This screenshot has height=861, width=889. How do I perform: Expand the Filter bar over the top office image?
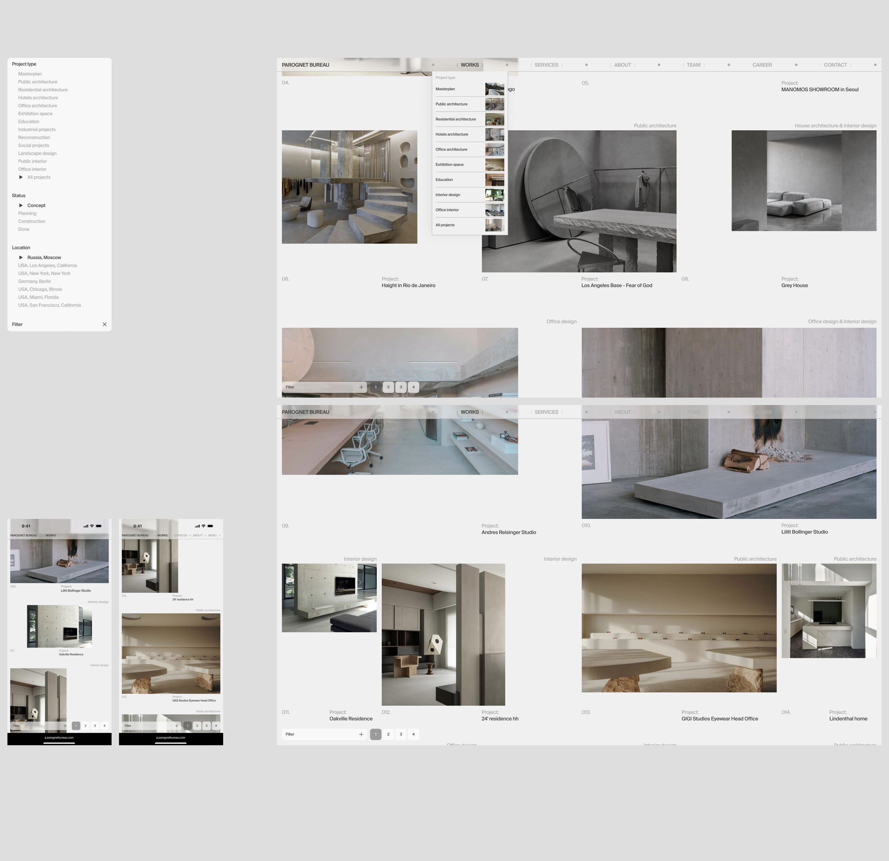click(361, 387)
